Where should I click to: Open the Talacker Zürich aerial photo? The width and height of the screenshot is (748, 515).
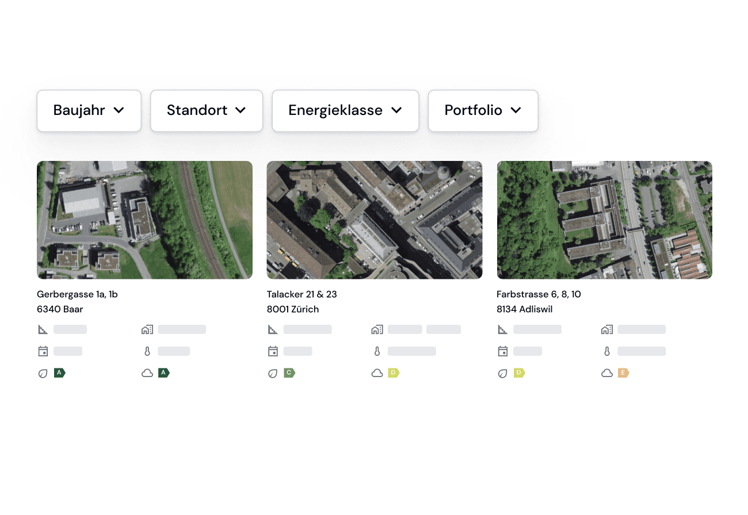click(374, 220)
